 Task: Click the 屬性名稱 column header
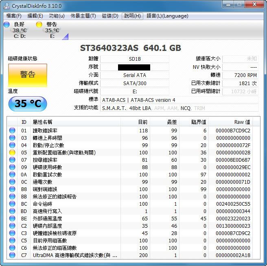click(x=75, y=122)
